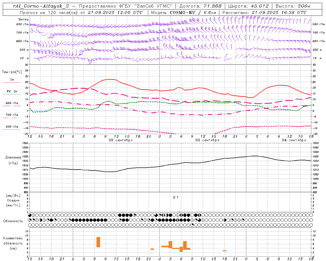Click the 'Осадки' precipitation label
This screenshot has width=326, height=261.
13,200
